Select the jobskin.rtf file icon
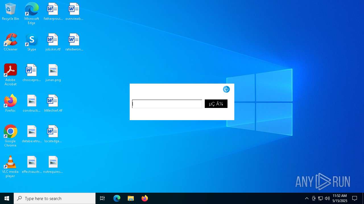364x204 pixels. tap(53, 42)
